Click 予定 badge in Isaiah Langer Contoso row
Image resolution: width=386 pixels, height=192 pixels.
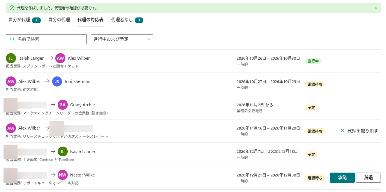pyautogui.click(x=311, y=154)
